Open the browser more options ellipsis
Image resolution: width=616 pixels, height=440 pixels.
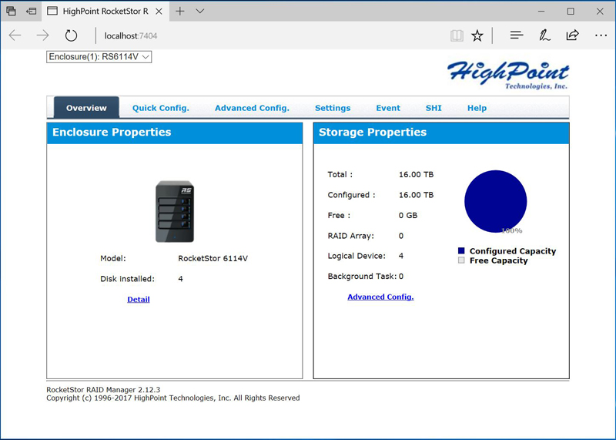[x=601, y=35]
